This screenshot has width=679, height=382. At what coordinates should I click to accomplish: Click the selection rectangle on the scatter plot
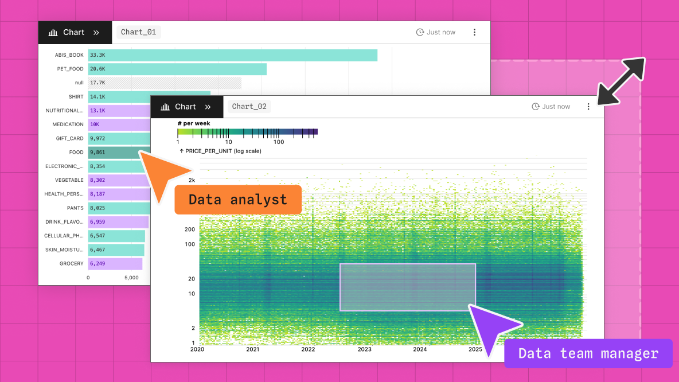coord(407,287)
